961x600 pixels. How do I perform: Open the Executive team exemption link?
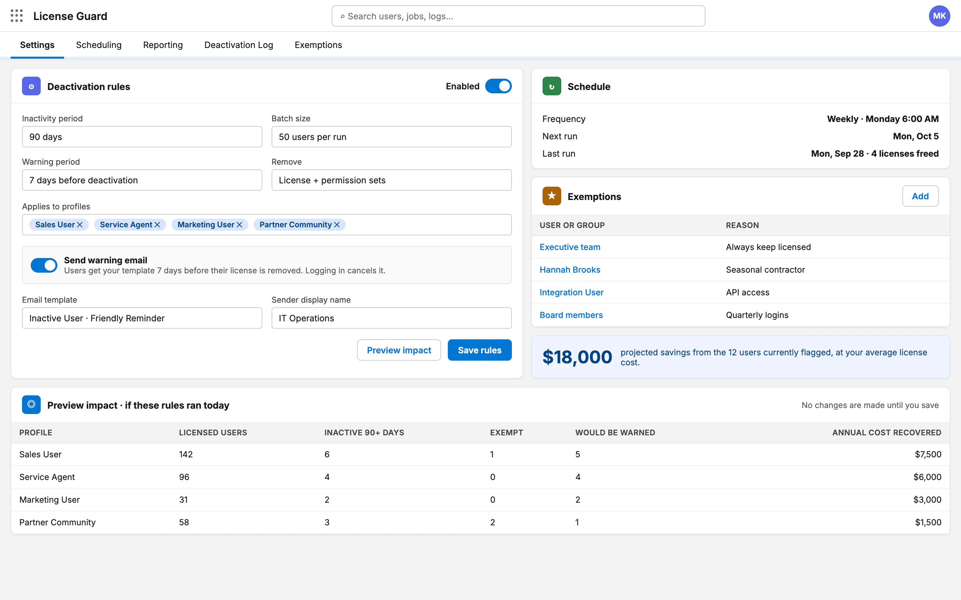pyautogui.click(x=570, y=247)
